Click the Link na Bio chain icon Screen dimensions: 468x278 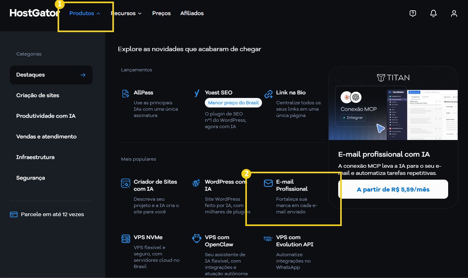(x=268, y=94)
